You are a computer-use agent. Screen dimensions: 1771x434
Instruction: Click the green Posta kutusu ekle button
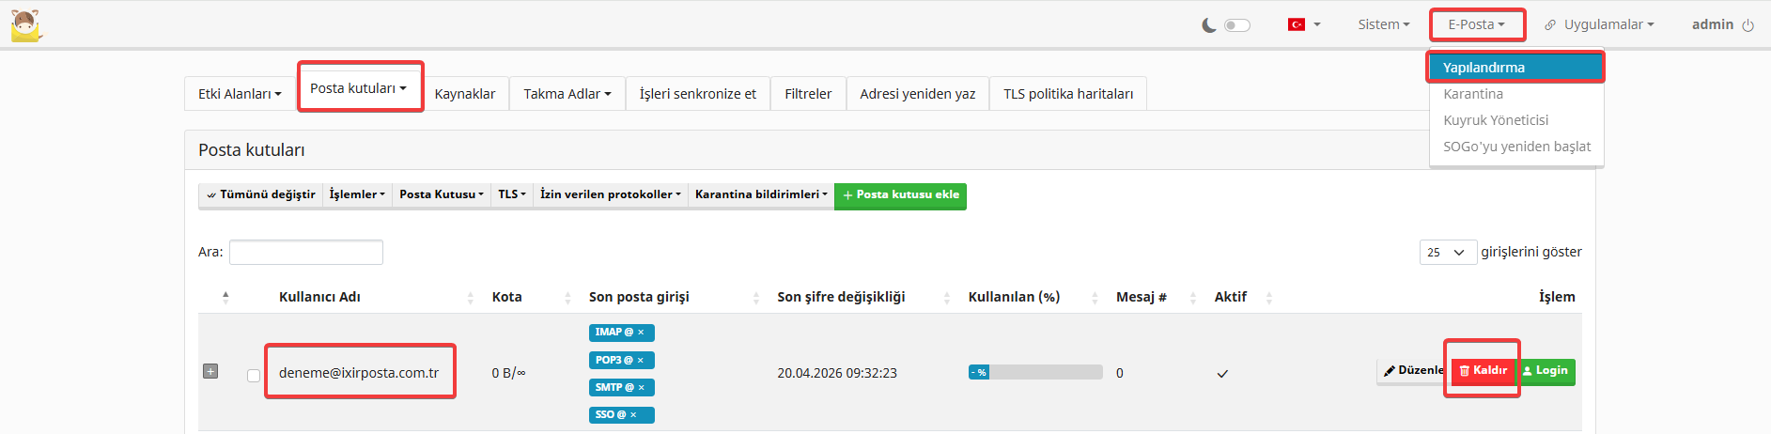(x=900, y=194)
